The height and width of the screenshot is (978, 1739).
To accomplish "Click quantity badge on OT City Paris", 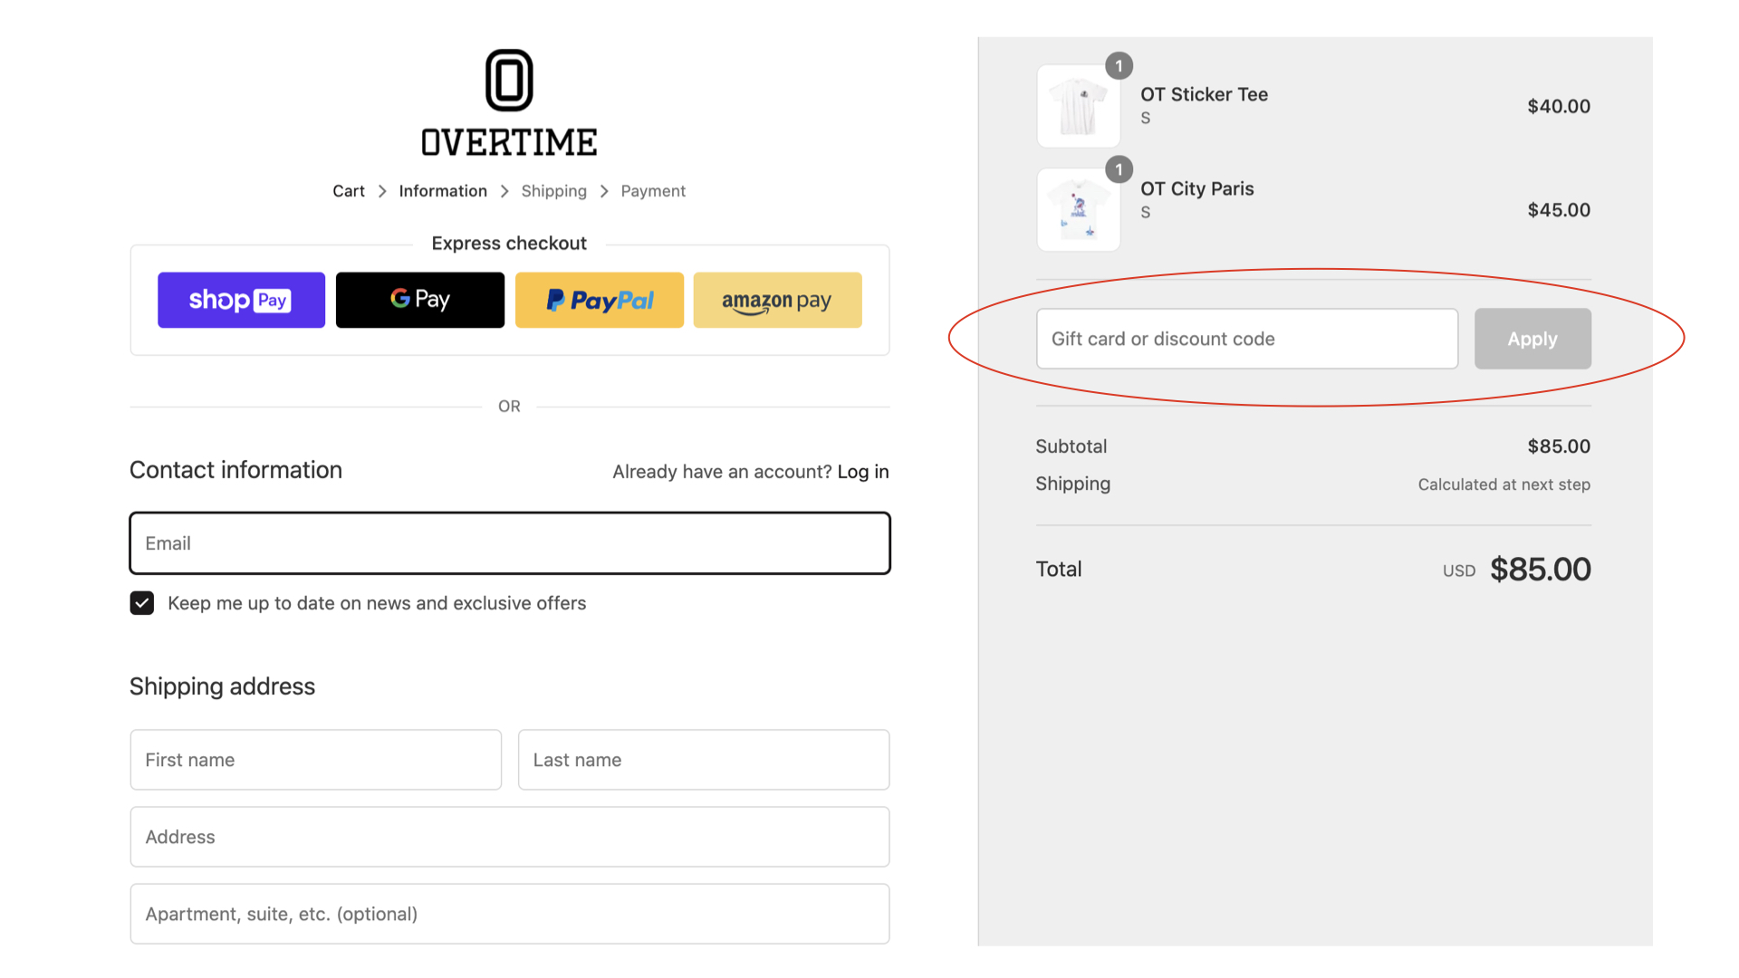I will point(1119,169).
